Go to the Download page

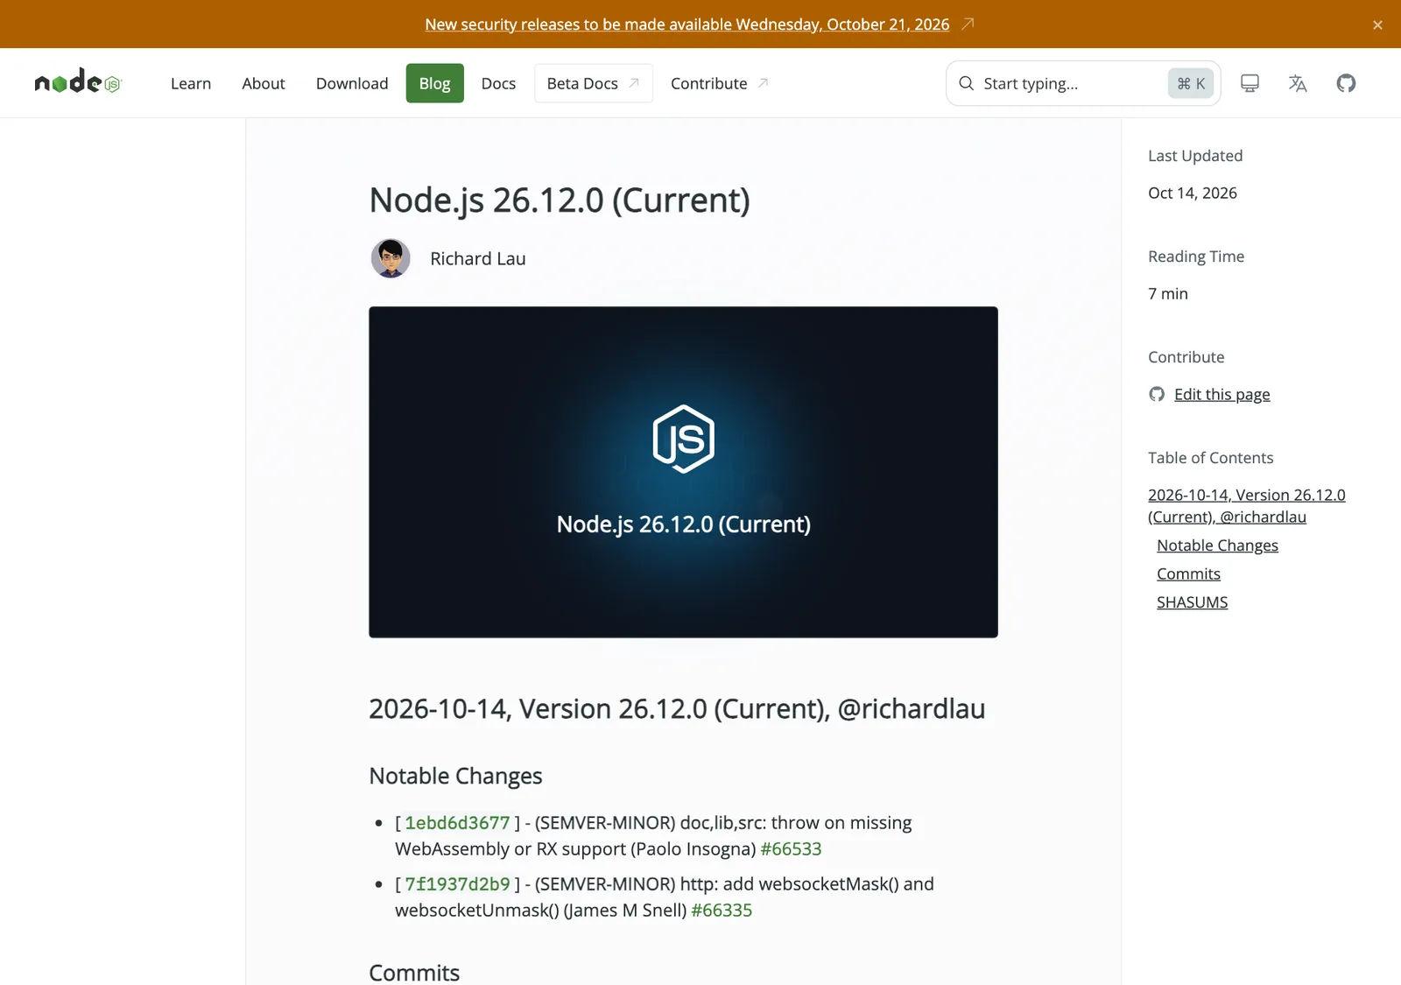352,83
